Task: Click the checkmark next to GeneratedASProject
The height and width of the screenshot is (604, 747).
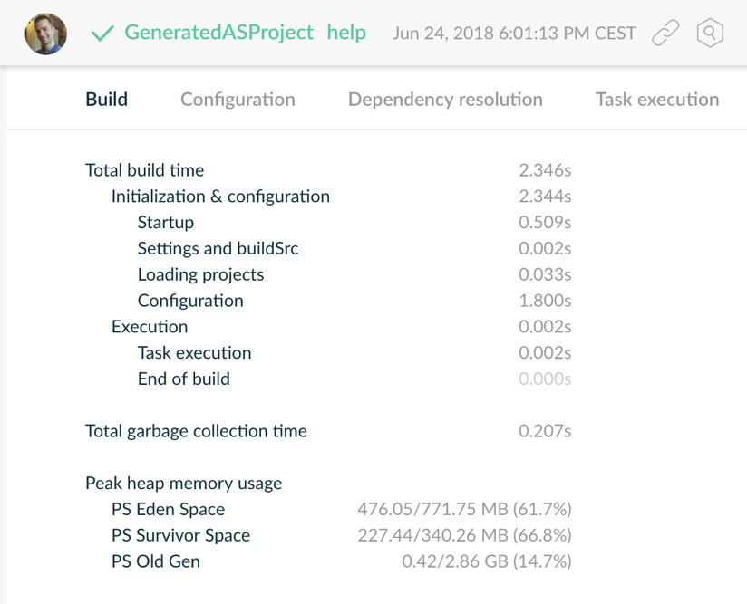Action: tap(102, 32)
